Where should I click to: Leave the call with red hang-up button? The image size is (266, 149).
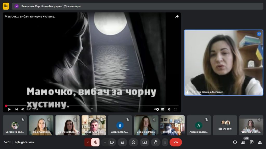coord(176,142)
